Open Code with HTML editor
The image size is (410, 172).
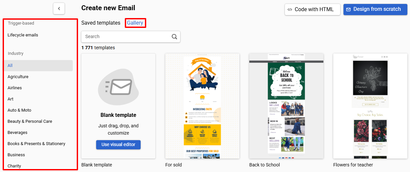[313, 10]
